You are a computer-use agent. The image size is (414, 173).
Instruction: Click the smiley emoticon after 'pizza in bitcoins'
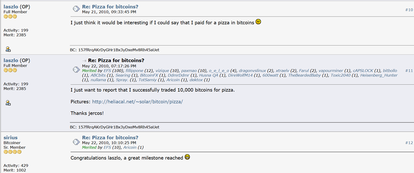pyautogui.click(x=259, y=22)
